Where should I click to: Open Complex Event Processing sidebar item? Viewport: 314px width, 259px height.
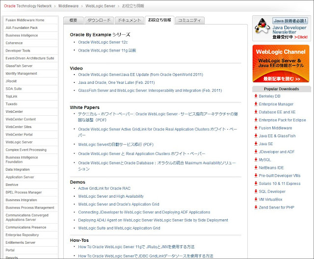[30, 150]
